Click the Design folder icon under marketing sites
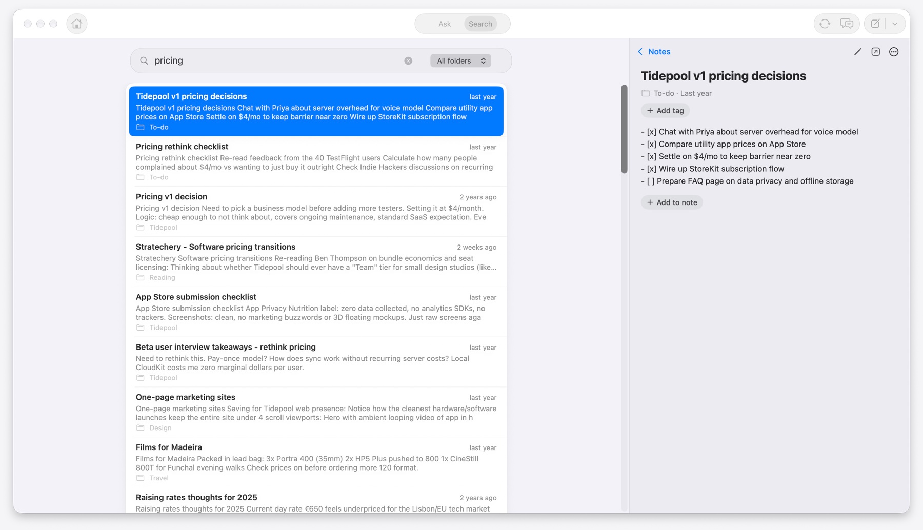This screenshot has width=923, height=530. point(140,428)
